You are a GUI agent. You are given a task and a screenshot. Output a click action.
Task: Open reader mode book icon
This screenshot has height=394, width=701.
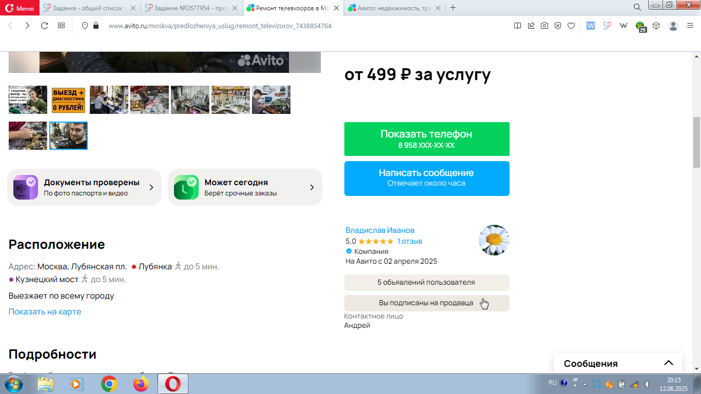pos(517,26)
